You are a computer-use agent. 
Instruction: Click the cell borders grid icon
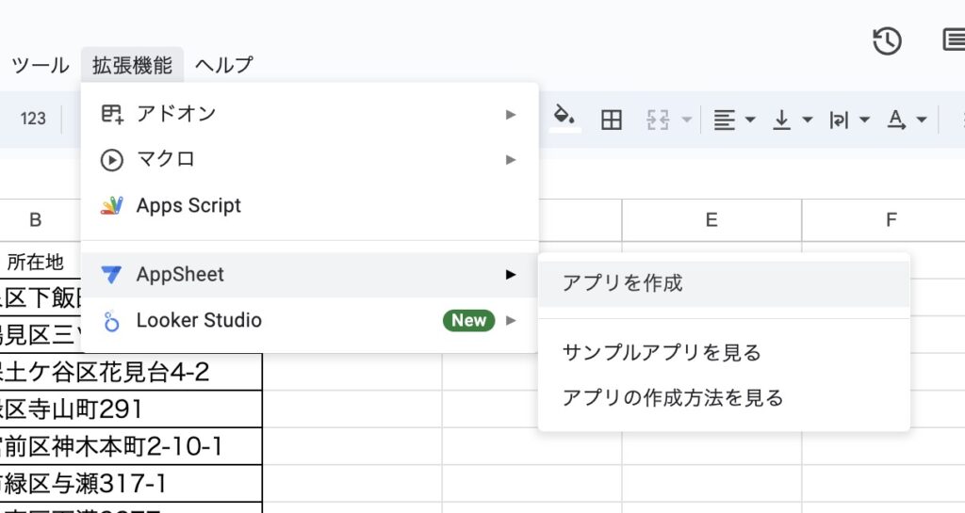[x=612, y=120]
